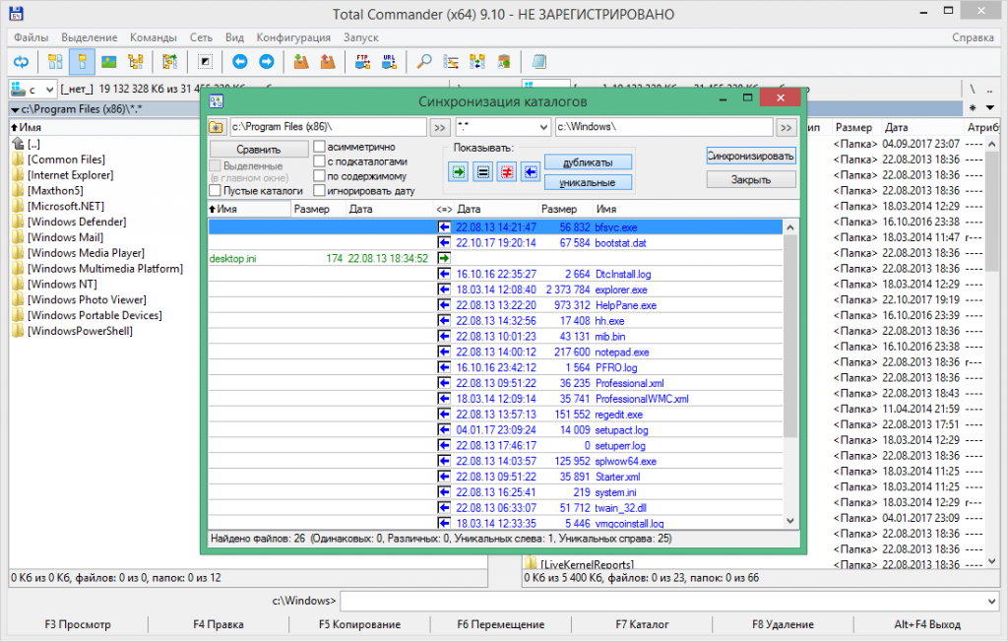
Task: Toggle show files to copy left
Action: pos(531,171)
